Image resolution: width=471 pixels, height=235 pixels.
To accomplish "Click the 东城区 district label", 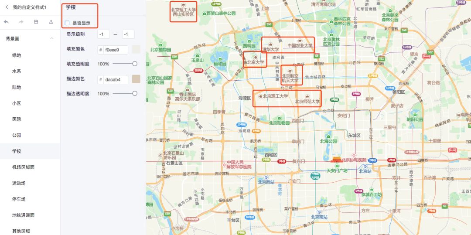I will [x=354, y=136].
